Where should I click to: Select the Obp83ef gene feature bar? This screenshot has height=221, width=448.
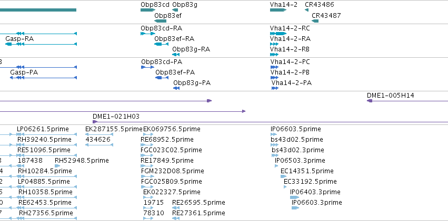(x=160, y=21)
